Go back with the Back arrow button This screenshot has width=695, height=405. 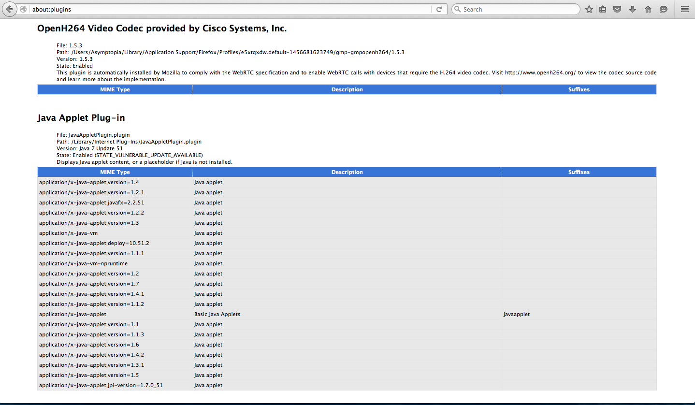click(x=9, y=9)
